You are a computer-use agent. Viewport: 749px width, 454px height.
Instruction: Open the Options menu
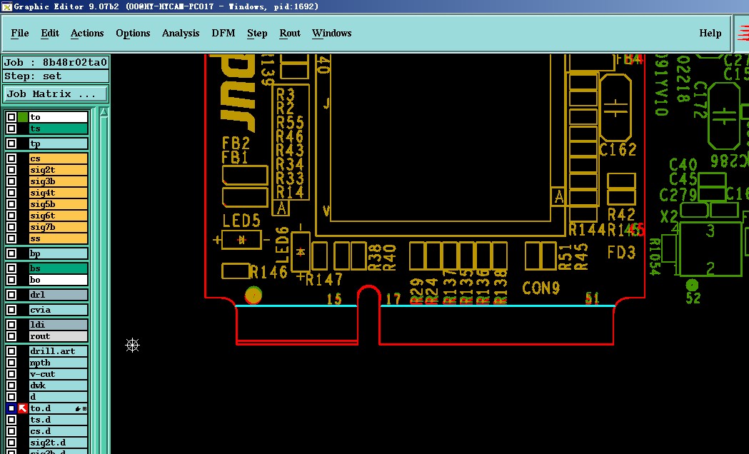(x=133, y=33)
